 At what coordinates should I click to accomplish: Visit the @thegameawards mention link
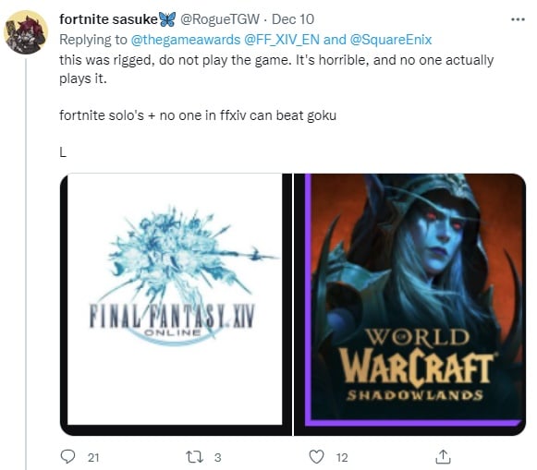(186, 40)
